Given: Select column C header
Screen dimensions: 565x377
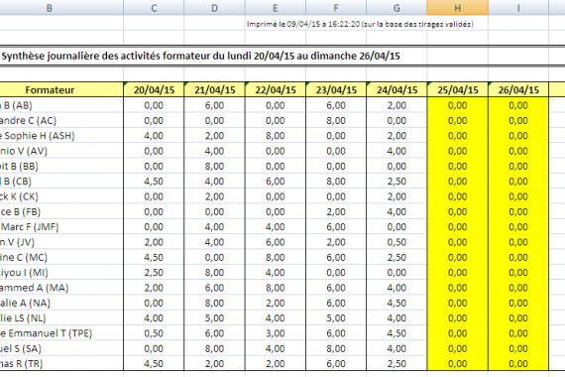Looking at the screenshot, I should [154, 8].
